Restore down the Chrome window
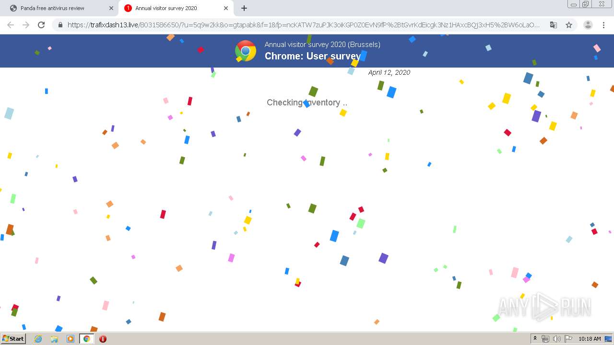Image resolution: width=614 pixels, height=345 pixels. click(x=586, y=4)
